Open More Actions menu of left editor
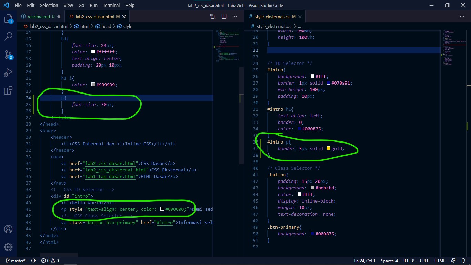The width and height of the screenshot is (471, 265). [x=235, y=17]
